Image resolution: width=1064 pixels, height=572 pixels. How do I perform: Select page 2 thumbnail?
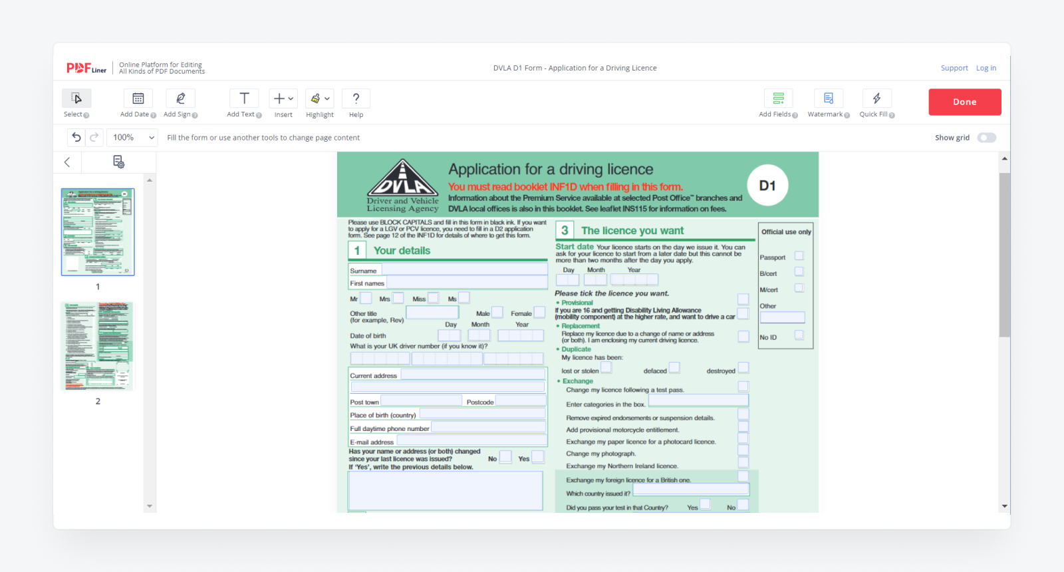point(98,346)
